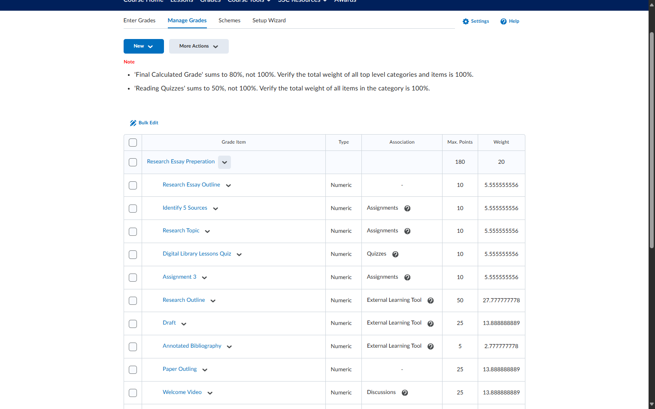
Task: Click help icon in Research Topic row
Action: 407,231
